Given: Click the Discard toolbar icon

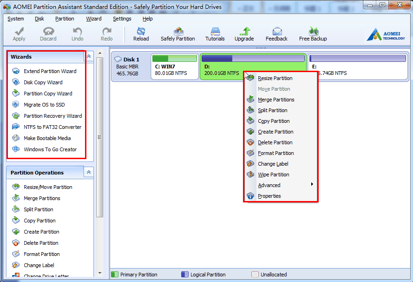Looking at the screenshot, I should 48,31.
